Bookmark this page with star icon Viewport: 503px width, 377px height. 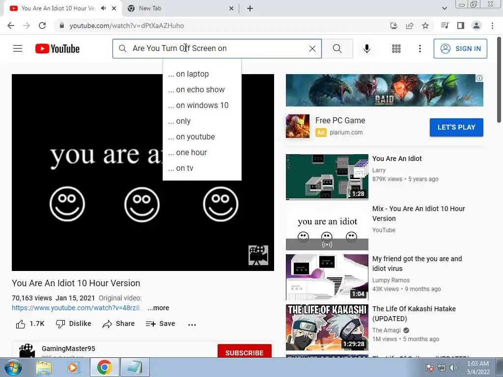(425, 26)
